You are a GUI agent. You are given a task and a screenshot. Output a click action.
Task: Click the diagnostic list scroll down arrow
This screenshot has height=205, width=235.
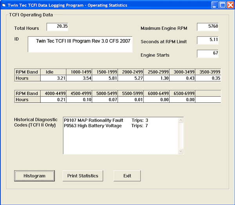(x=181, y=151)
